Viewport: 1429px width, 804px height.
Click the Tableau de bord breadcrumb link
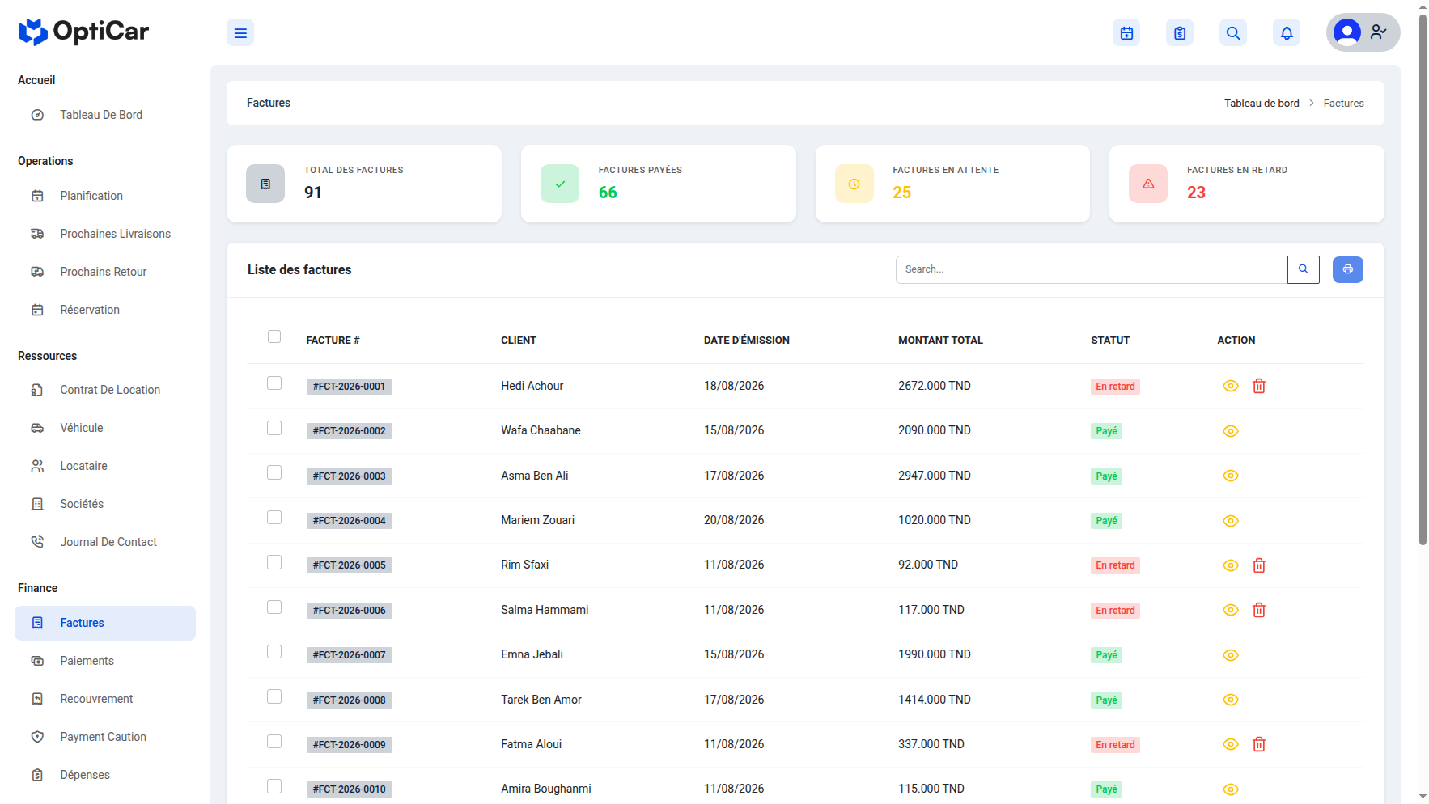tap(1262, 104)
